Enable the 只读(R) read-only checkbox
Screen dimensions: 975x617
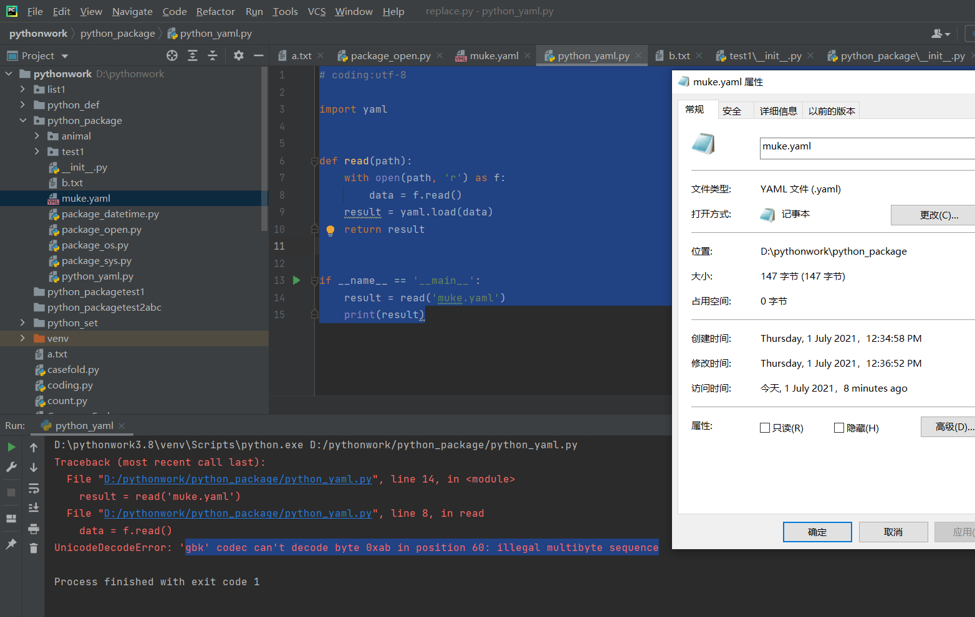[x=765, y=428]
